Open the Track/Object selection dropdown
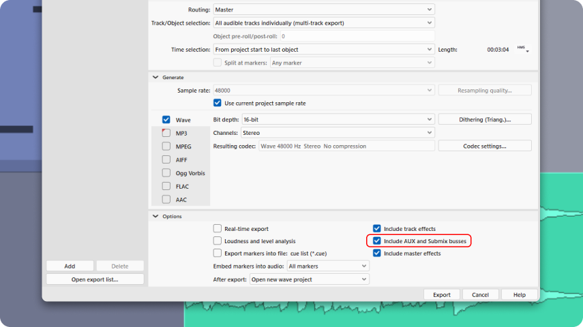 (324, 22)
